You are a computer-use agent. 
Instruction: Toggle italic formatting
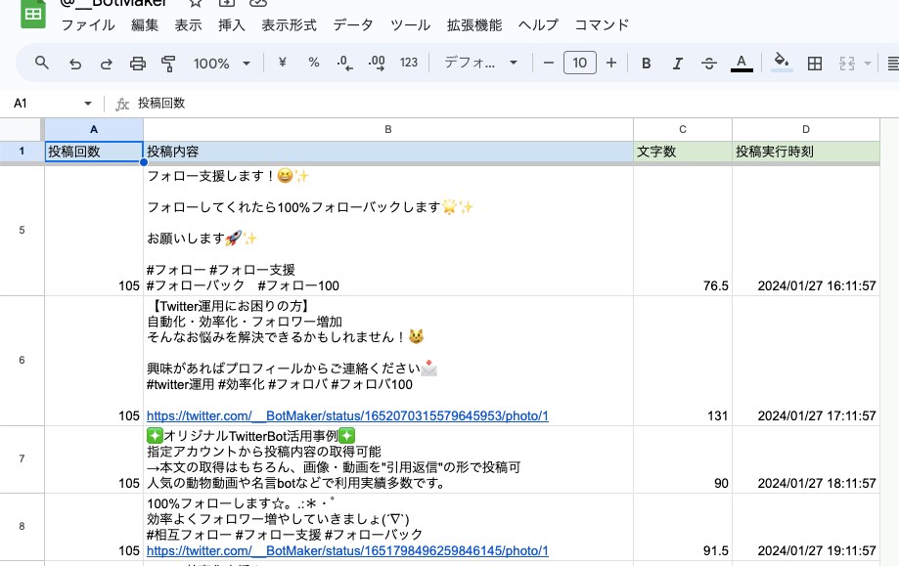678,63
